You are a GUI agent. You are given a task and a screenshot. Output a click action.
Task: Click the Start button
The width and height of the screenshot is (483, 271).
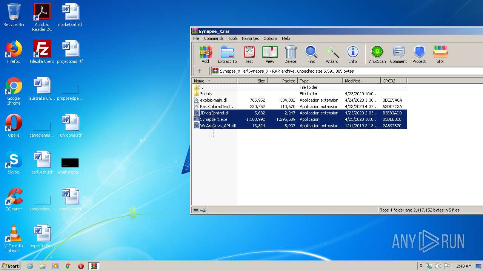tap(11, 266)
